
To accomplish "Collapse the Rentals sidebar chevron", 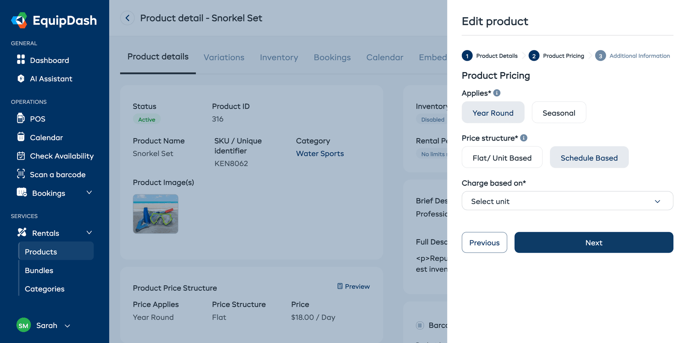I will (x=89, y=233).
